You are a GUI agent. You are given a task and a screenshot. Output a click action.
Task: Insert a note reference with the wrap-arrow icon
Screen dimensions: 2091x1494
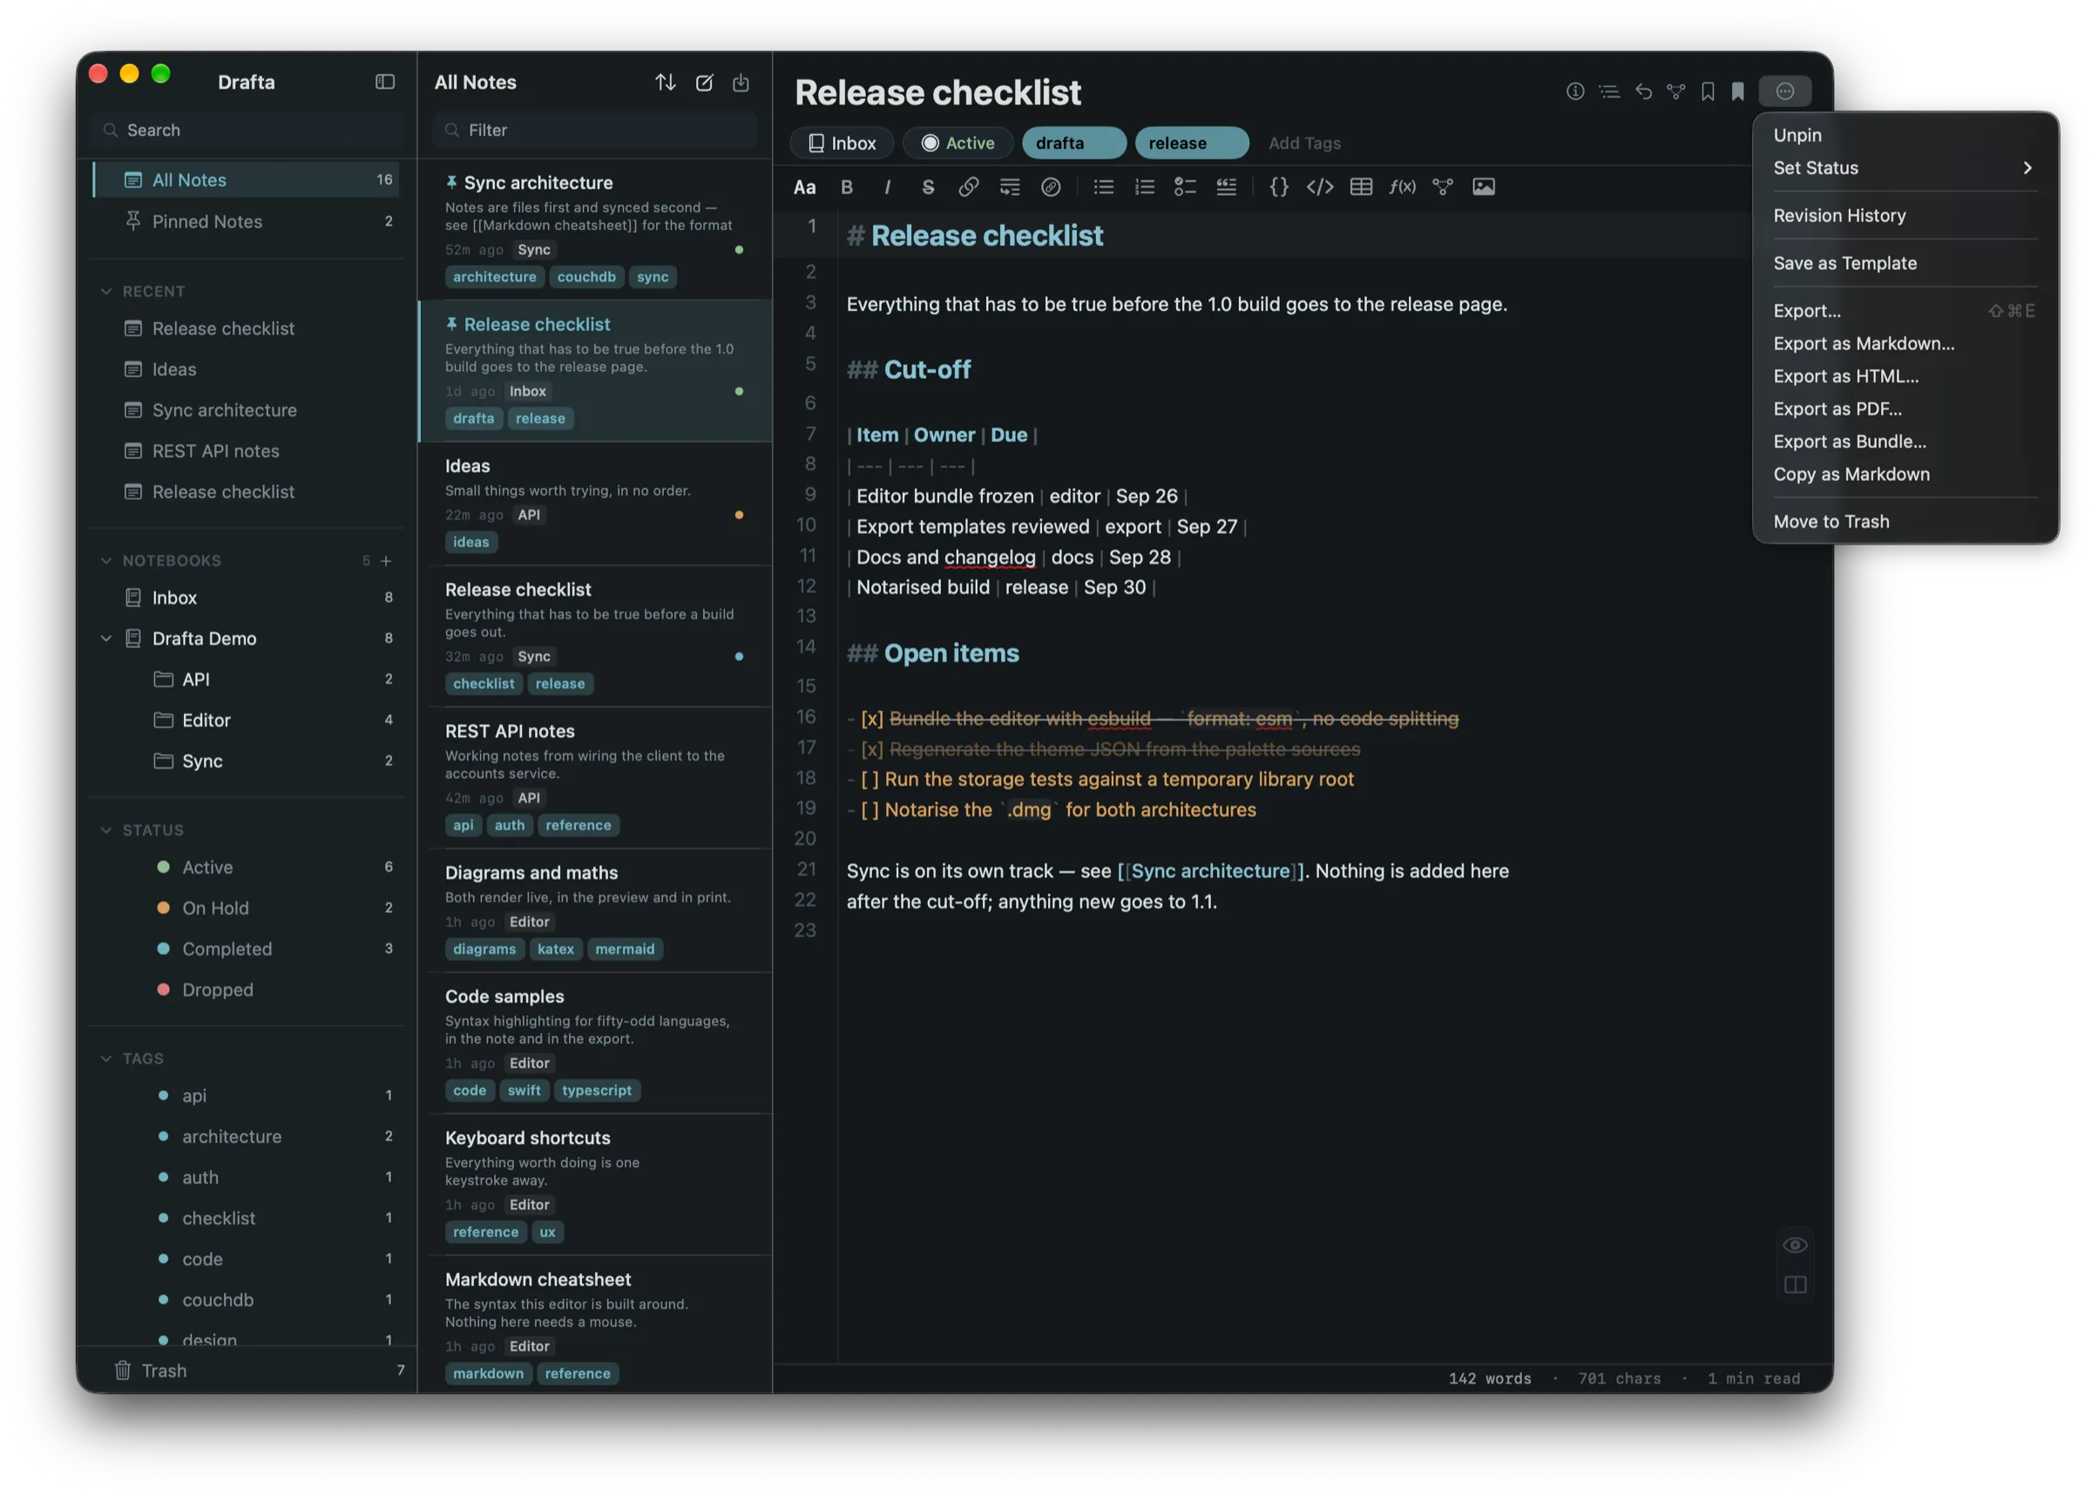click(1009, 186)
